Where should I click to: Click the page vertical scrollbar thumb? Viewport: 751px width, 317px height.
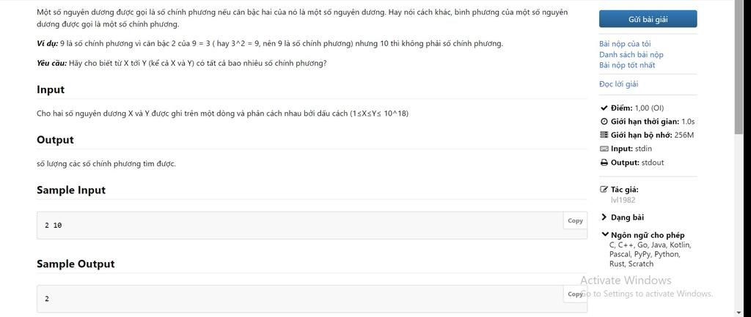click(x=739, y=67)
